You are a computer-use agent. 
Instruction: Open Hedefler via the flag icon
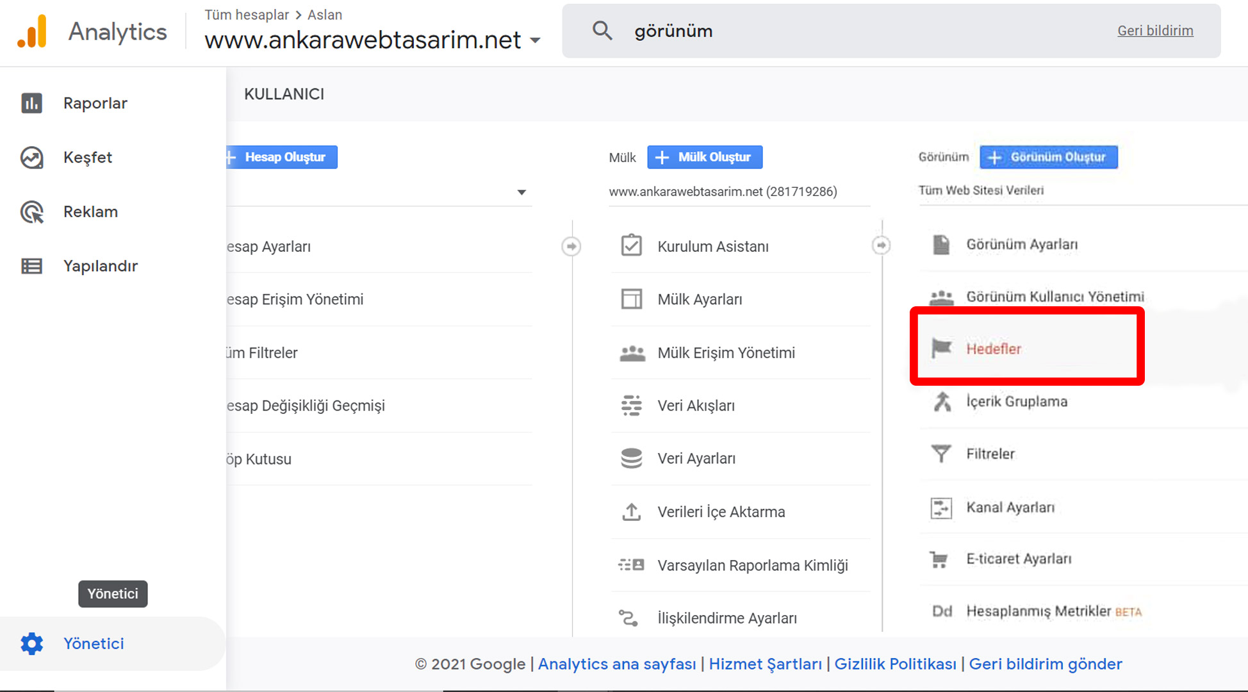pos(941,348)
